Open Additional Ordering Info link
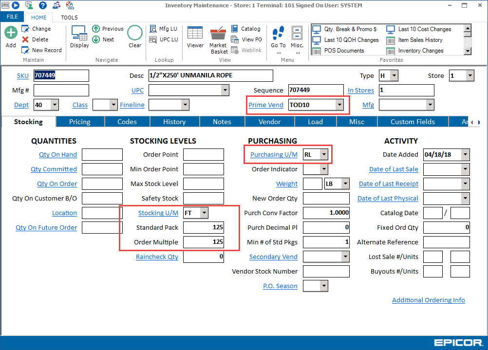 click(428, 300)
